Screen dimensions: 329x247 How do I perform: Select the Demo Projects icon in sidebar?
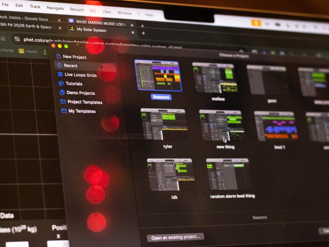pos(62,92)
